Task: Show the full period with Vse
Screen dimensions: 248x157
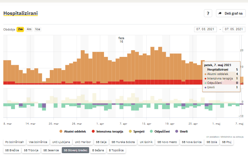Action: [38, 29]
